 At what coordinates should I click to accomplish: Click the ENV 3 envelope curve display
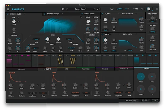[100, 78]
